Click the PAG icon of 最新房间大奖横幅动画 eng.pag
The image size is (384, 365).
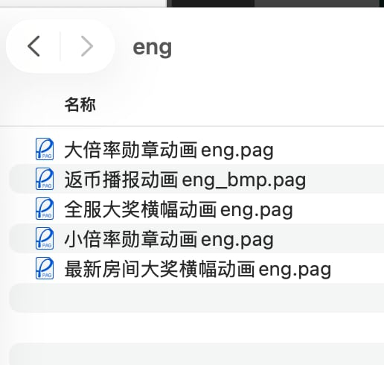click(45, 268)
